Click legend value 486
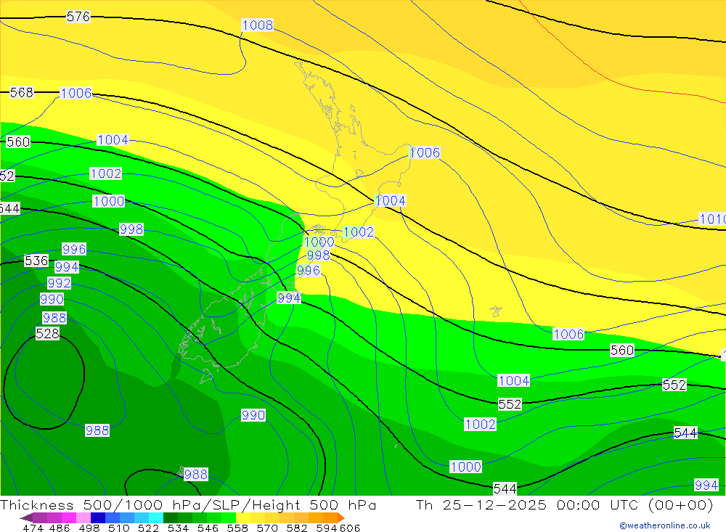 coord(60,528)
